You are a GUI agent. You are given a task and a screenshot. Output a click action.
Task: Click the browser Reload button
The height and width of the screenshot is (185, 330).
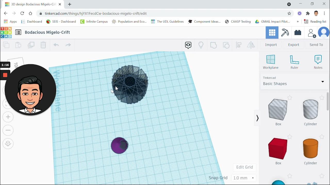click(x=22, y=13)
